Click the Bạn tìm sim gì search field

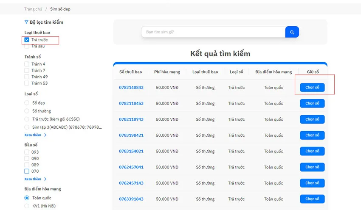click(x=213, y=32)
